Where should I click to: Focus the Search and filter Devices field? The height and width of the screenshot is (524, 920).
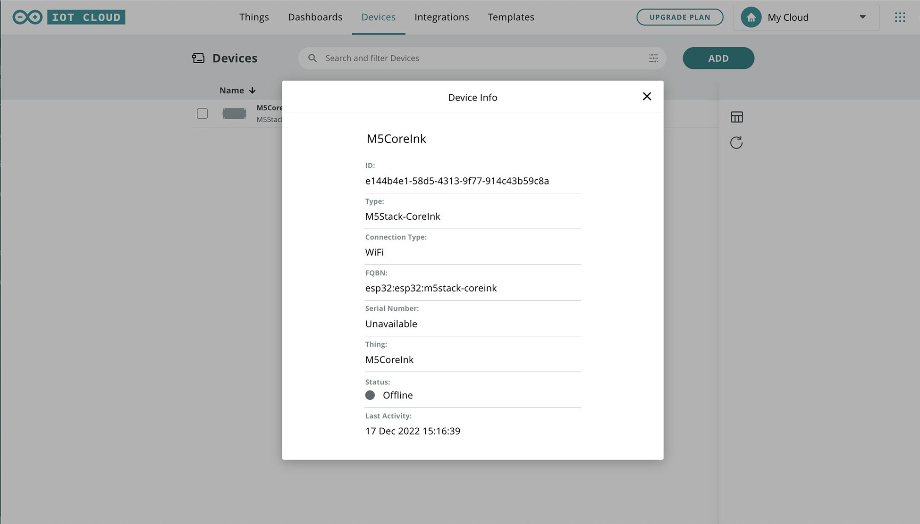(482, 58)
